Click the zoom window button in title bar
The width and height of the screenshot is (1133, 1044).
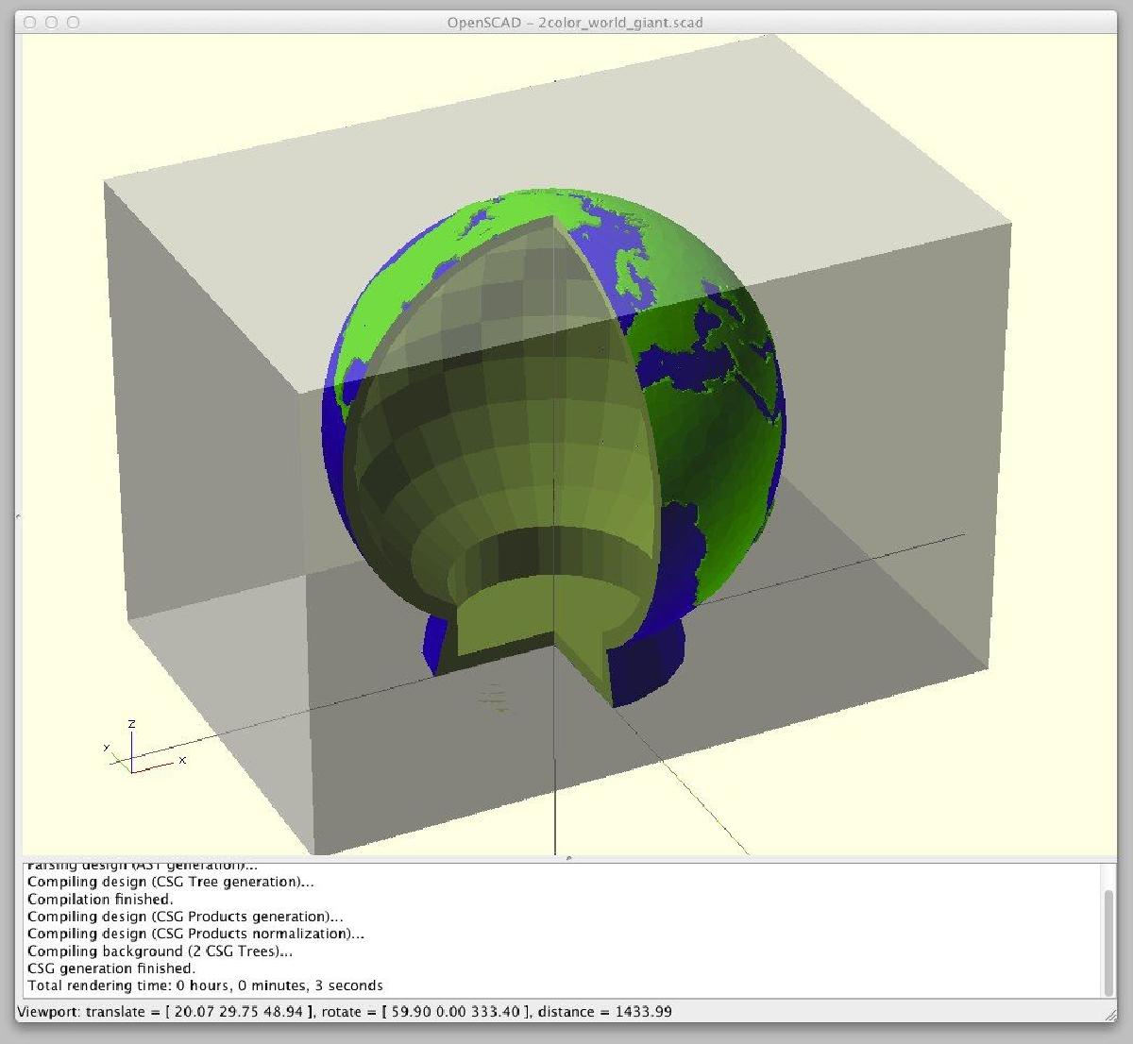click(x=74, y=22)
